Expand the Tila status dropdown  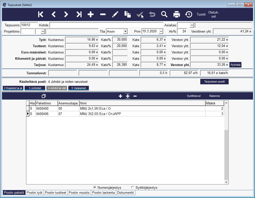(x=125, y=31)
